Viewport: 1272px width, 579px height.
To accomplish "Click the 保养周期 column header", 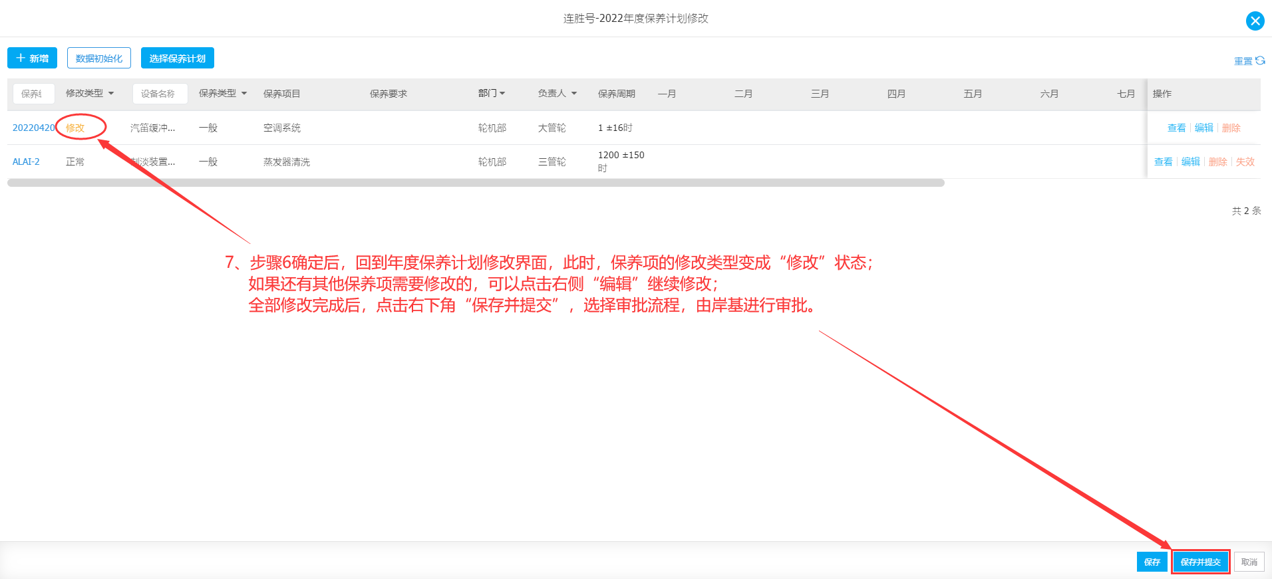I will point(617,94).
